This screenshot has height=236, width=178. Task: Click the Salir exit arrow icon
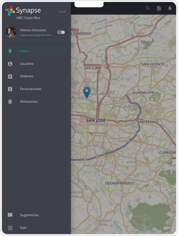[10, 228]
